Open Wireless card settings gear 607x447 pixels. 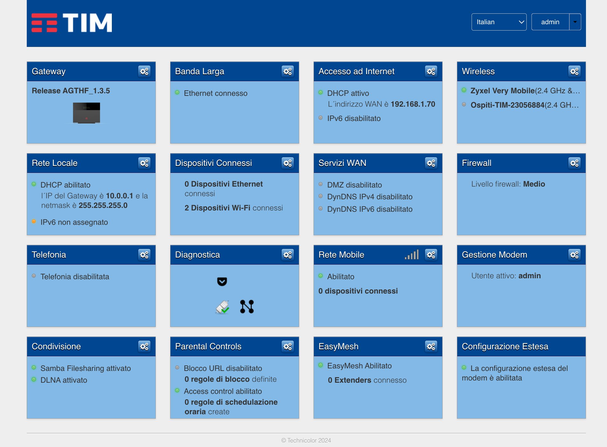tap(574, 71)
